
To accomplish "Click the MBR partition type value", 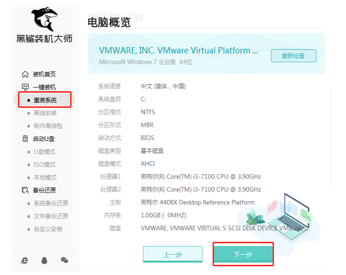I will click(x=147, y=125).
